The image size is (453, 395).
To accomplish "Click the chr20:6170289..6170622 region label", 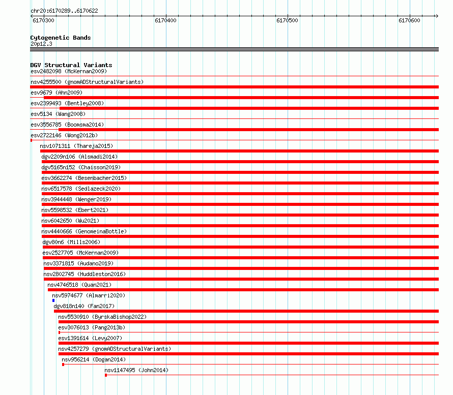I will (x=64, y=11).
